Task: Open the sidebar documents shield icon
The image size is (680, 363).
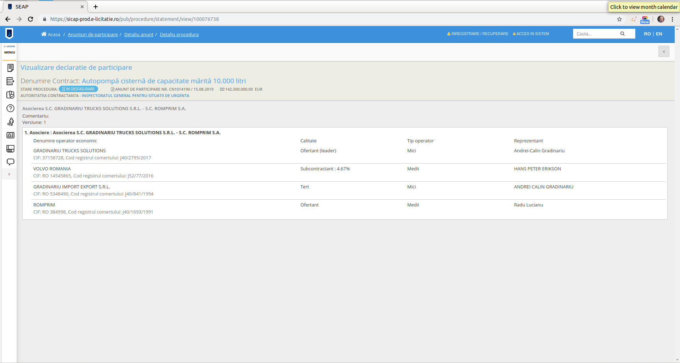Action: click(10, 95)
